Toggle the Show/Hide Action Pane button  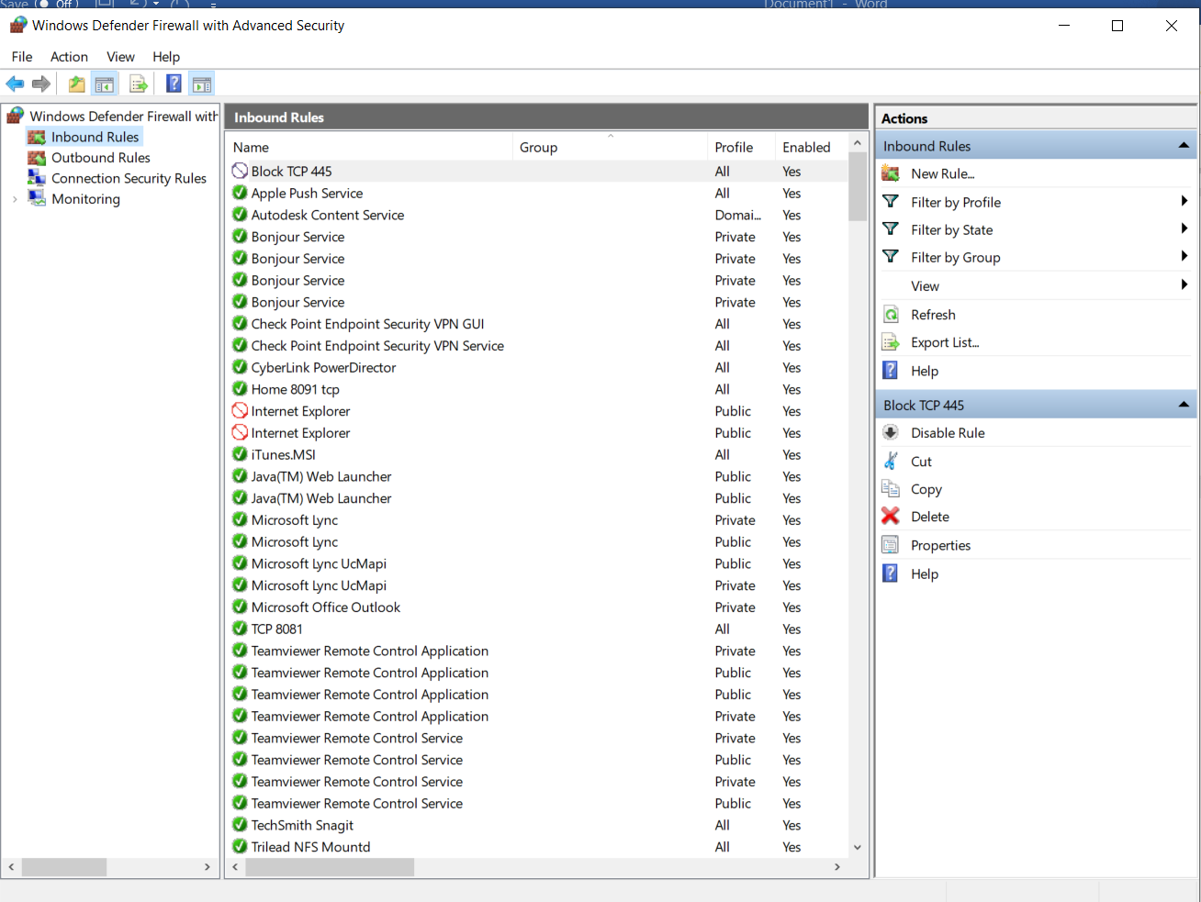(202, 84)
